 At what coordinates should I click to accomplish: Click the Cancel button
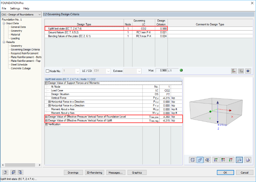pyautogui.click(x=245, y=173)
